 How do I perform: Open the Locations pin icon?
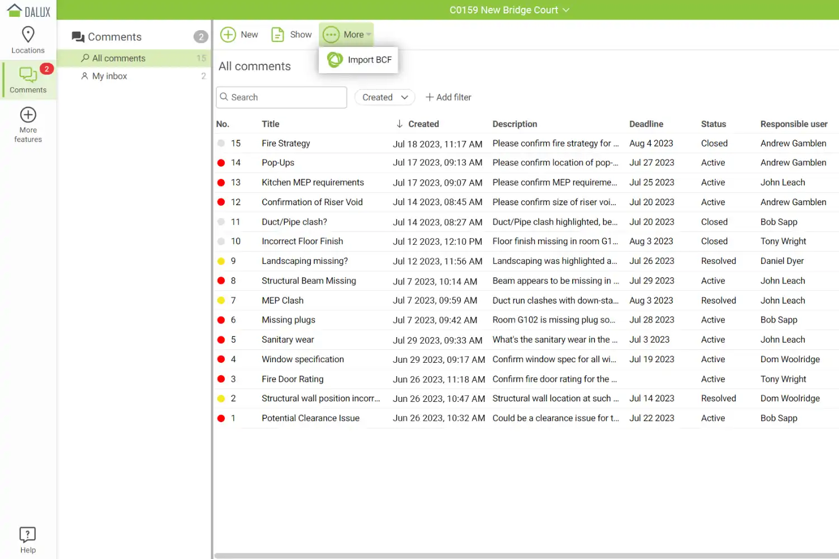coord(28,35)
